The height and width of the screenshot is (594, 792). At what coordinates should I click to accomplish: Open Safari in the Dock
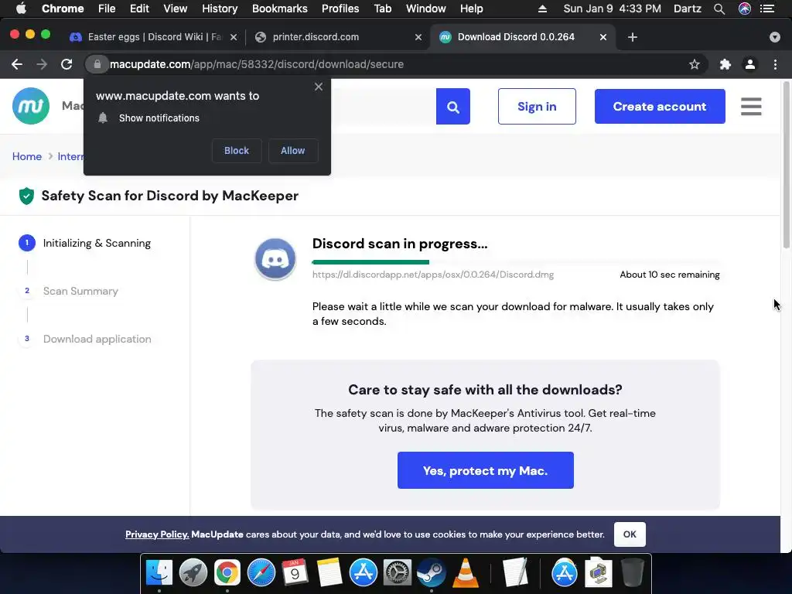click(261, 573)
